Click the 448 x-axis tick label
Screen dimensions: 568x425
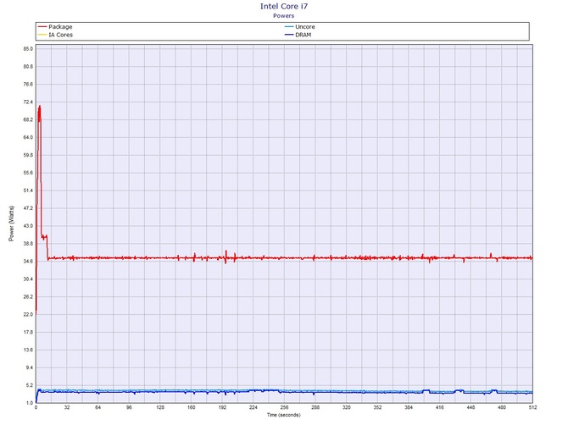pyautogui.click(x=471, y=407)
